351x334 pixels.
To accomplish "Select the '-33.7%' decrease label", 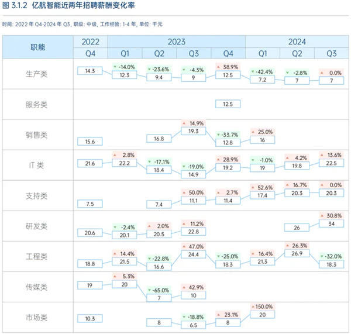I will point(228,135).
